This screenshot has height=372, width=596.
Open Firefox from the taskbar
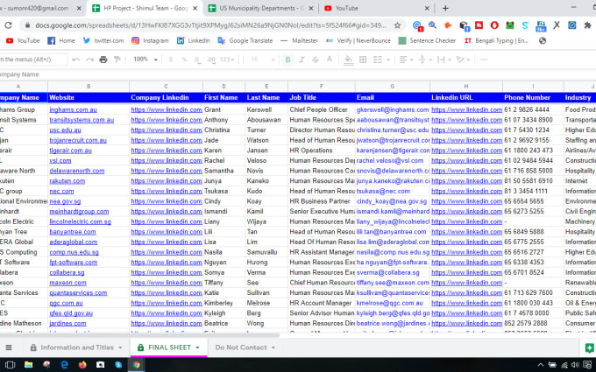(82, 365)
